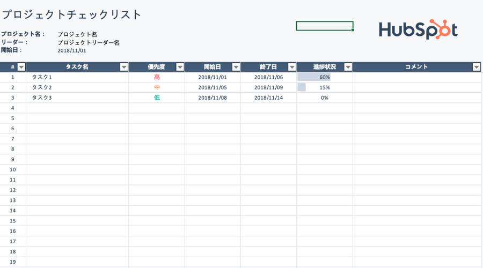Select the タスク3 task name cell
The width and height of the screenshot is (483, 268).
(x=42, y=98)
